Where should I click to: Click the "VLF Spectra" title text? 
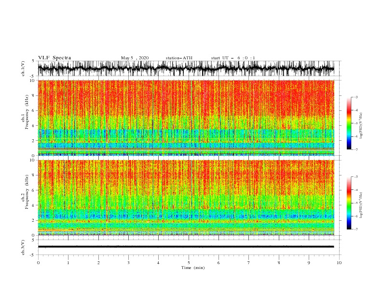[x=55, y=58]
